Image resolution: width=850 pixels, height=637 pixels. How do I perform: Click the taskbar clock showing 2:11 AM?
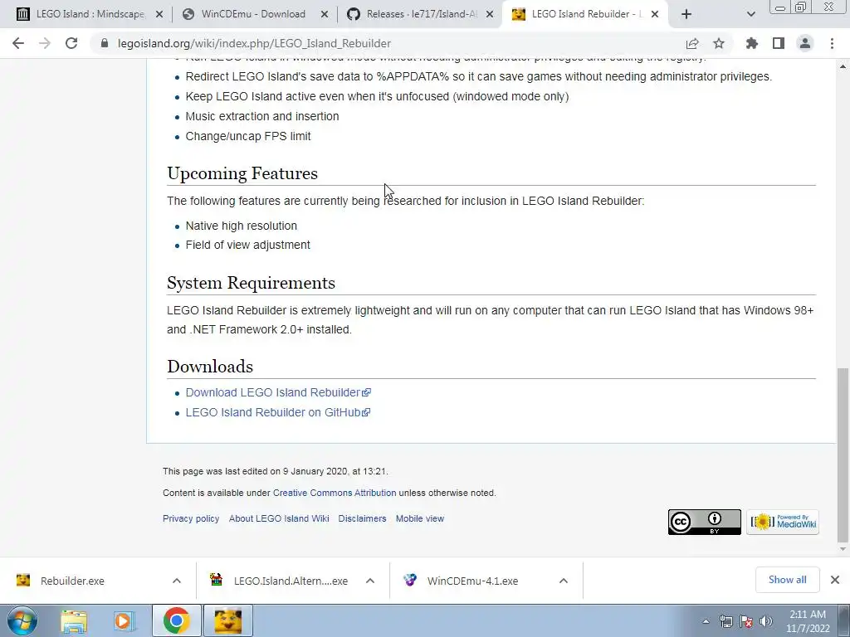click(808, 621)
